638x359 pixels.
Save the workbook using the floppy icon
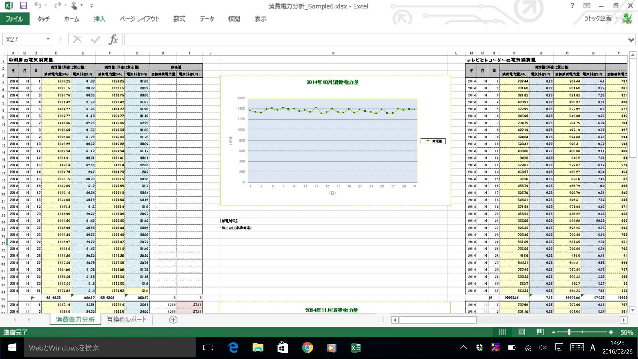point(23,6)
